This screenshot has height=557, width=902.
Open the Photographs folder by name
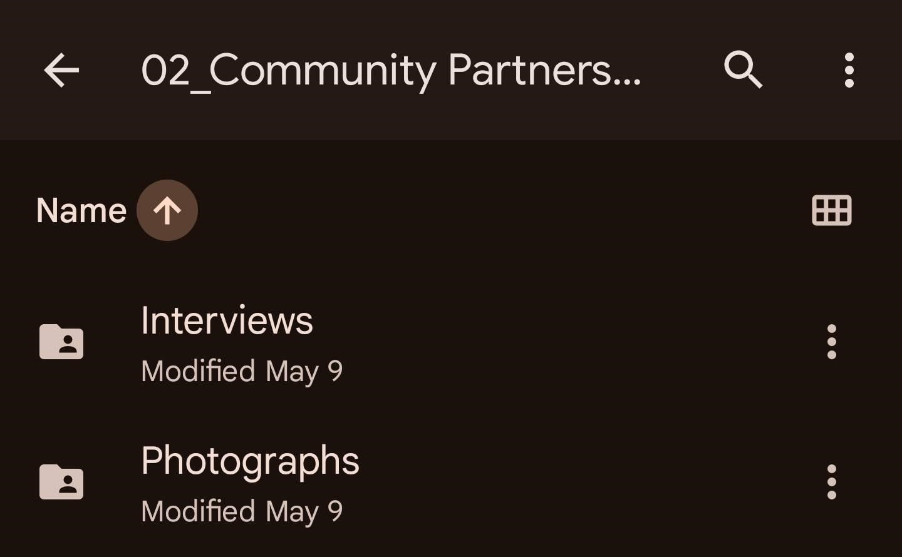pos(250,462)
